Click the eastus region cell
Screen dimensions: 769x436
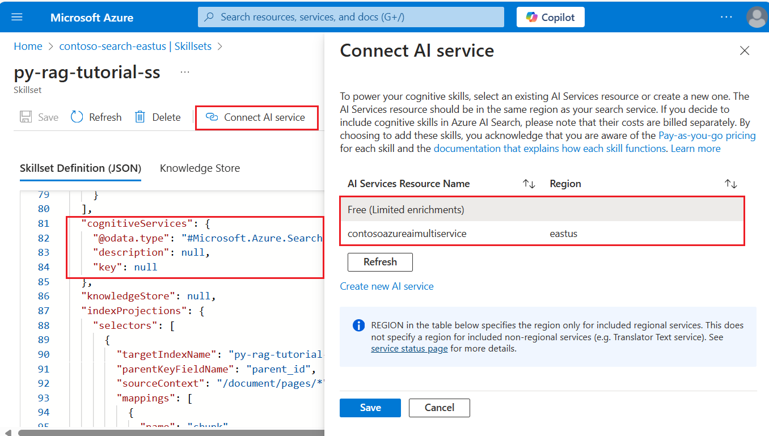point(564,234)
